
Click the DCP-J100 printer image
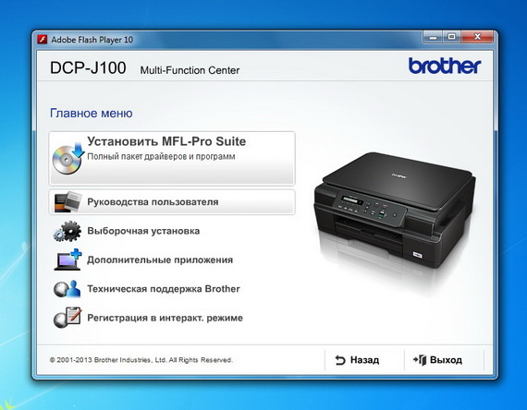[395, 210]
